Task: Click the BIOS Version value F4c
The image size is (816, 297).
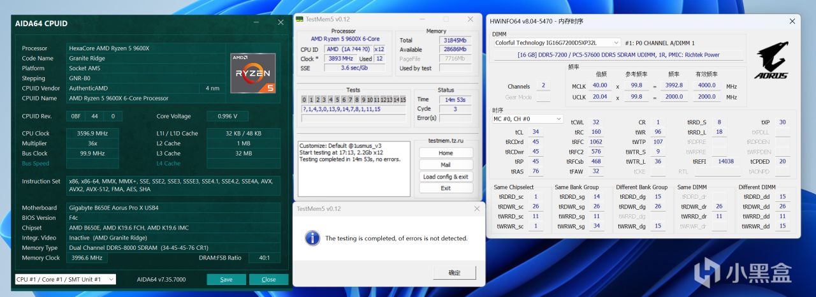Action: pyautogui.click(x=173, y=217)
